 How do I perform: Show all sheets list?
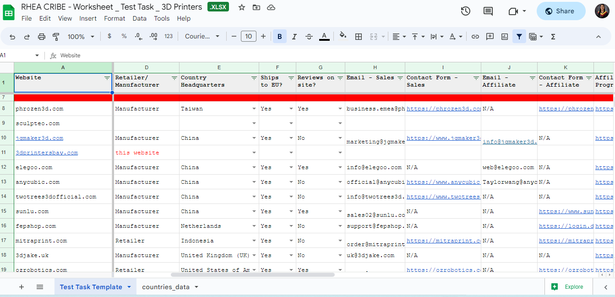(x=40, y=287)
